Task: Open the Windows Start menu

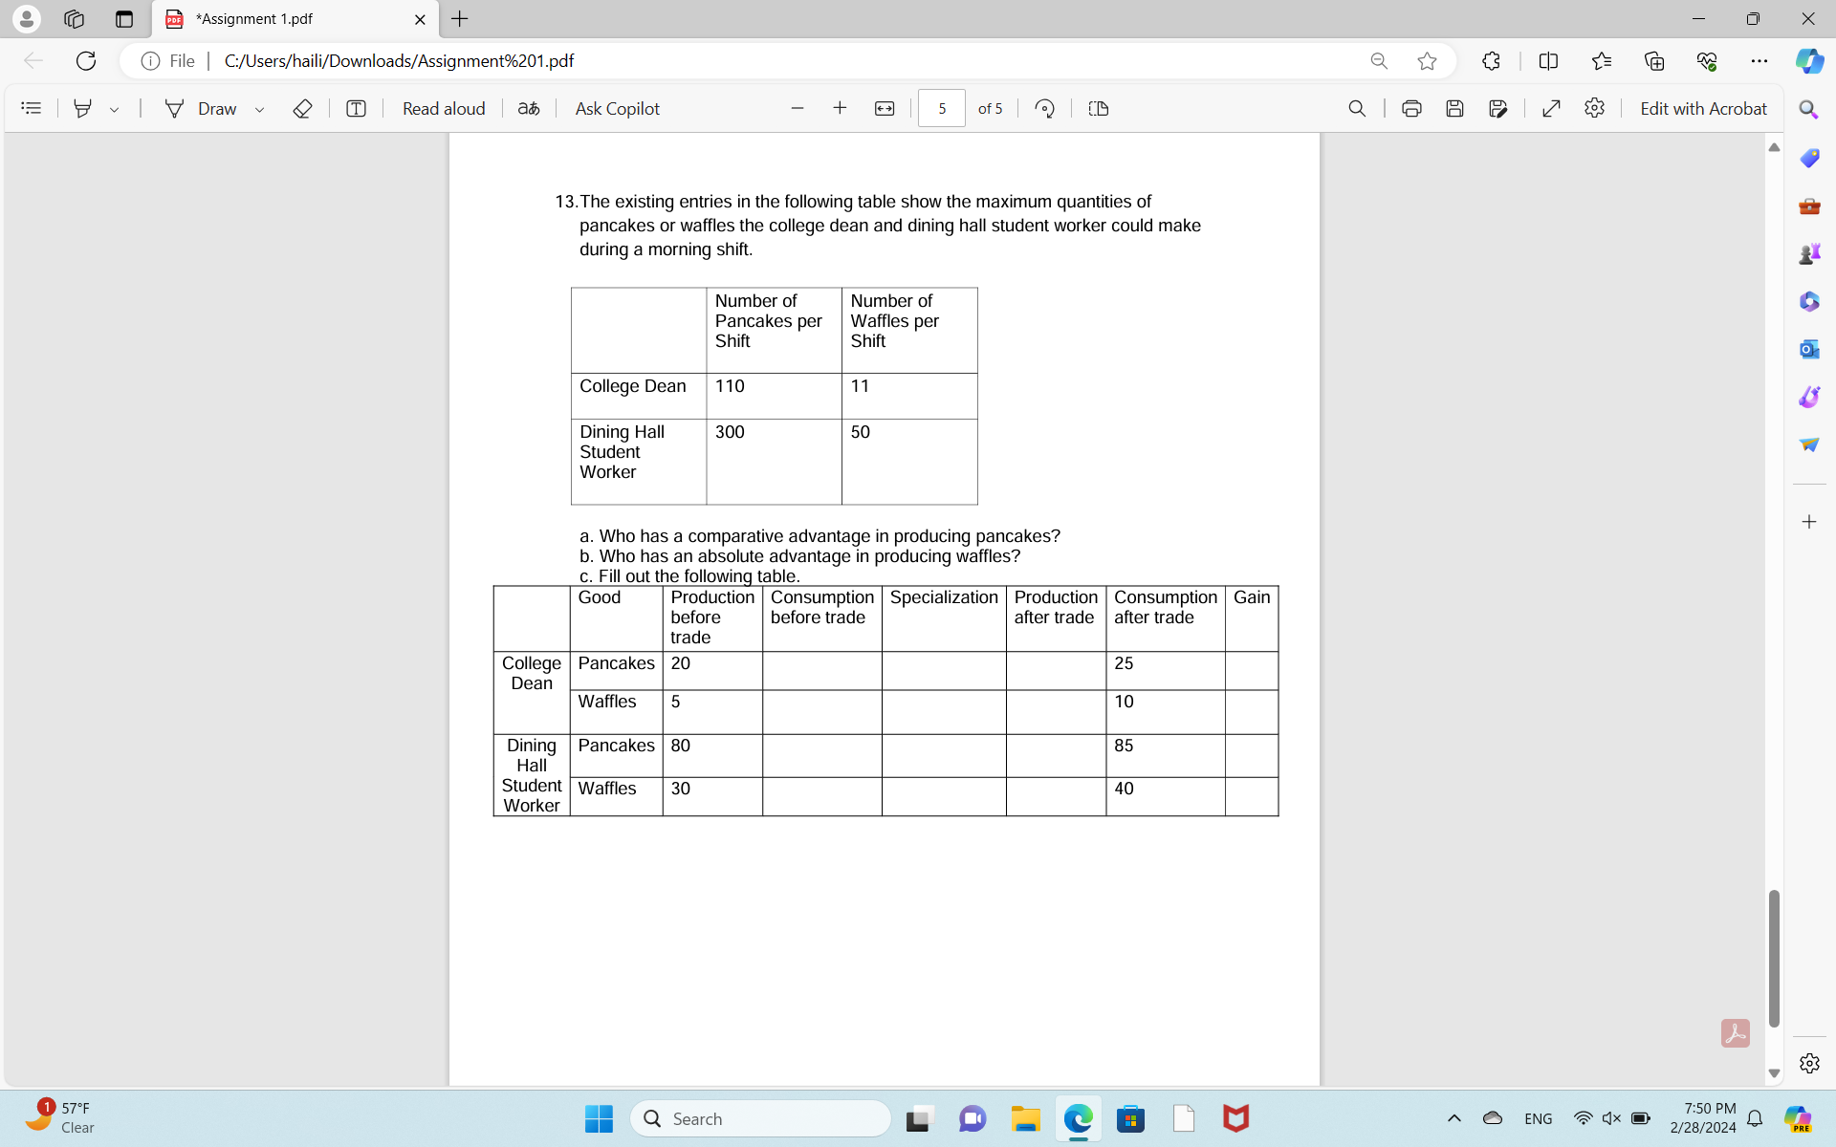Action: [598, 1118]
